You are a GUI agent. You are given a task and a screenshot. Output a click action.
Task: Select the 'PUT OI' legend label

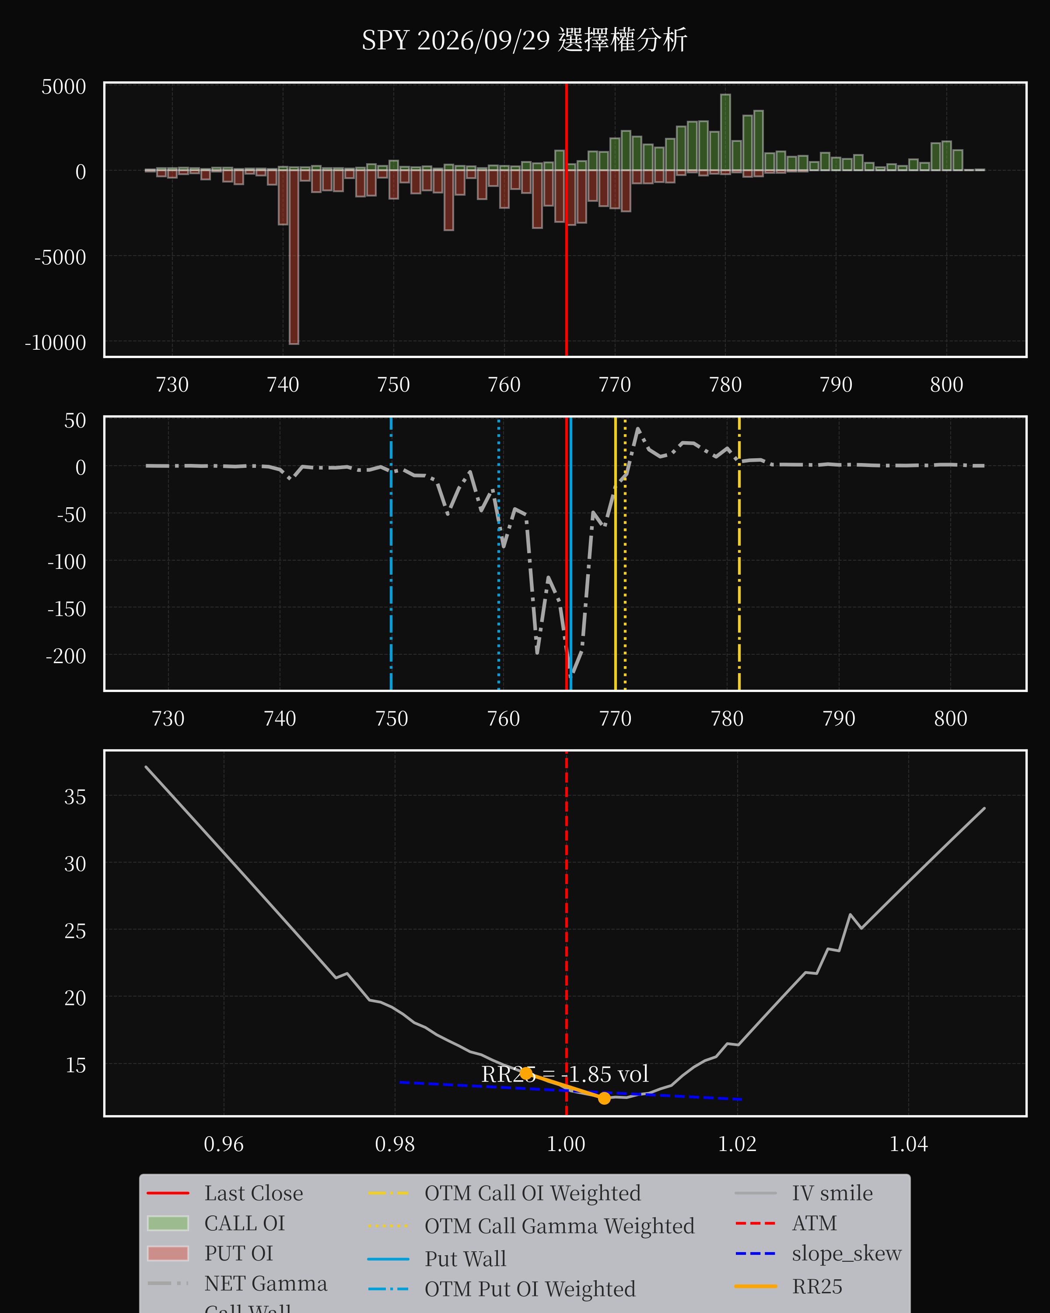pyautogui.click(x=238, y=1253)
